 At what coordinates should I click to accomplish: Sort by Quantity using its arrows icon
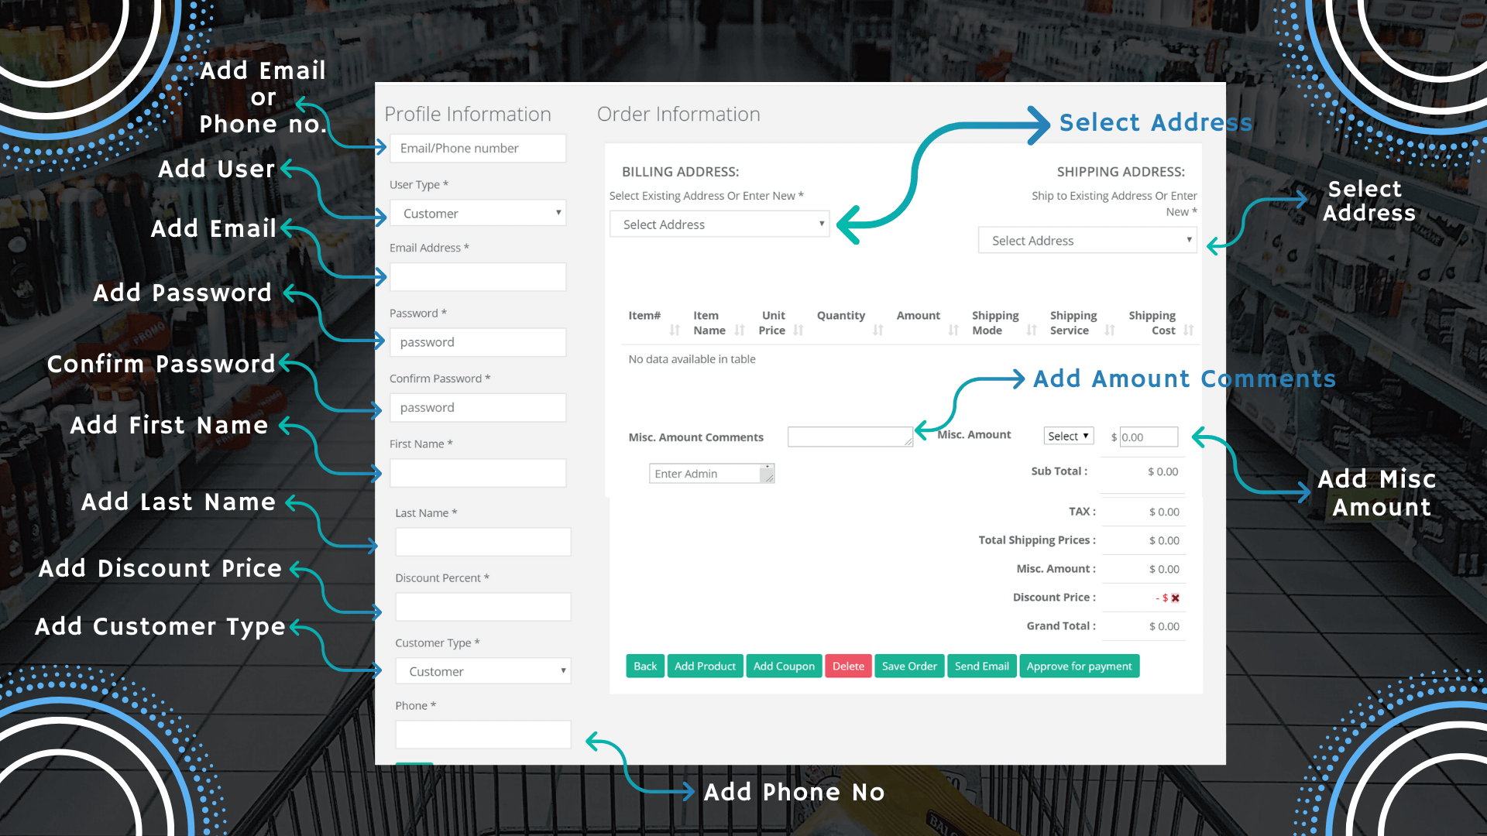(x=877, y=331)
